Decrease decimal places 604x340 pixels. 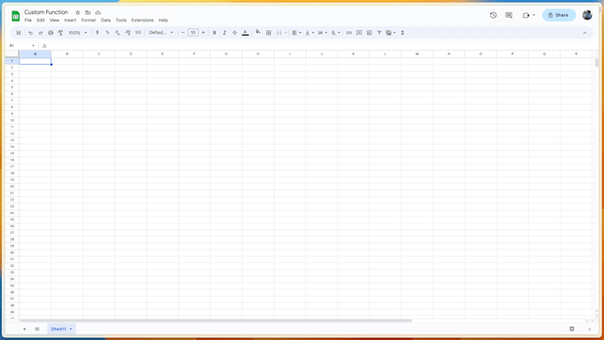pos(117,33)
